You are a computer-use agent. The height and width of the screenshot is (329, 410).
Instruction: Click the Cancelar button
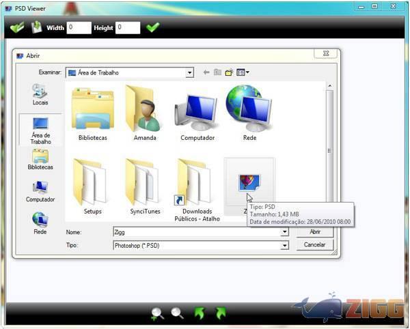[x=314, y=245]
